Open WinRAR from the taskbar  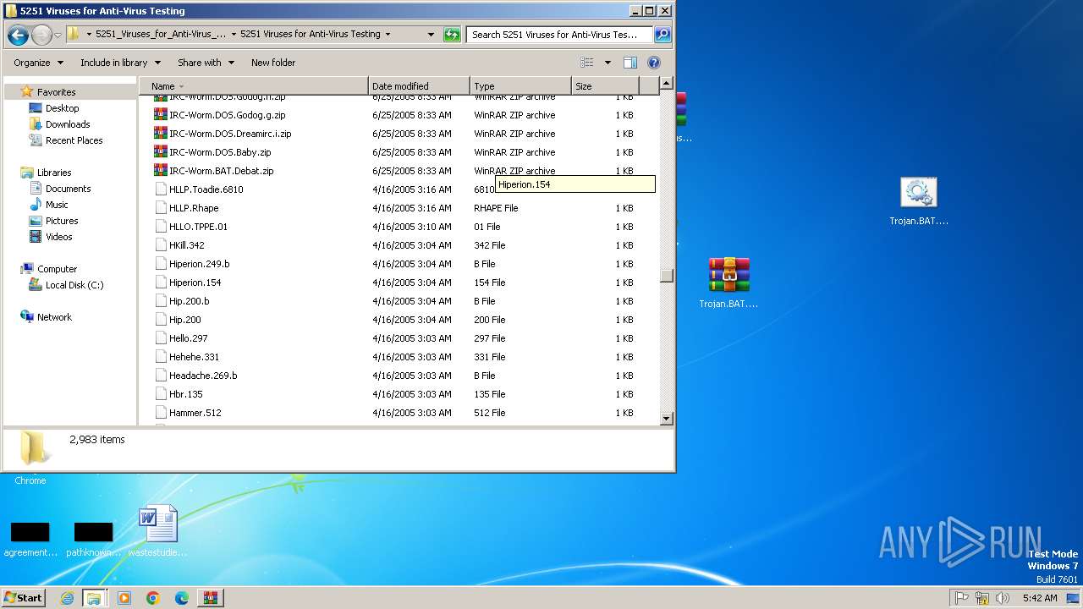click(211, 598)
